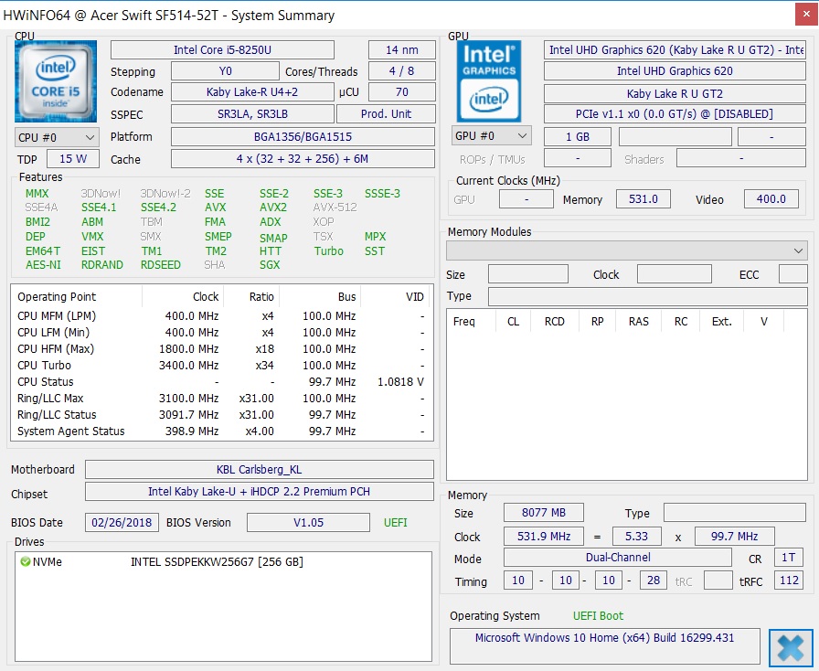Select the INTEL SSDPEKKW256G7 drive entry
Viewport: 819px width, 671px height.
[217, 562]
